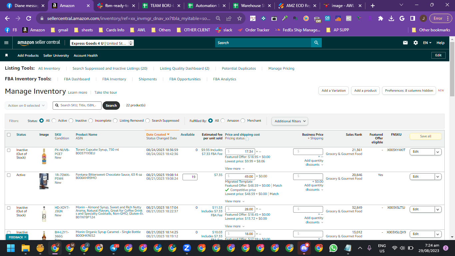Switch to the AMZ EOD Rep browser tab
The height and width of the screenshot is (256, 455).
(x=297, y=6)
